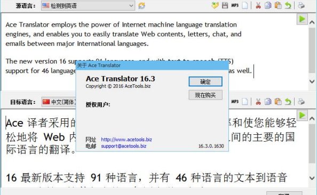Paste into target text with clipboard icon
The image size is (317, 195).
pyautogui.click(x=278, y=102)
